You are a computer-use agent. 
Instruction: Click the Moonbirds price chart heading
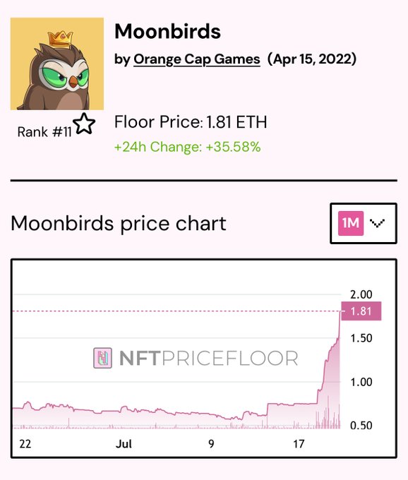pyautogui.click(x=119, y=224)
